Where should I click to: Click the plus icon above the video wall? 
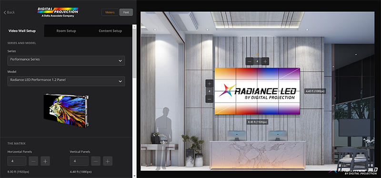point(265,61)
